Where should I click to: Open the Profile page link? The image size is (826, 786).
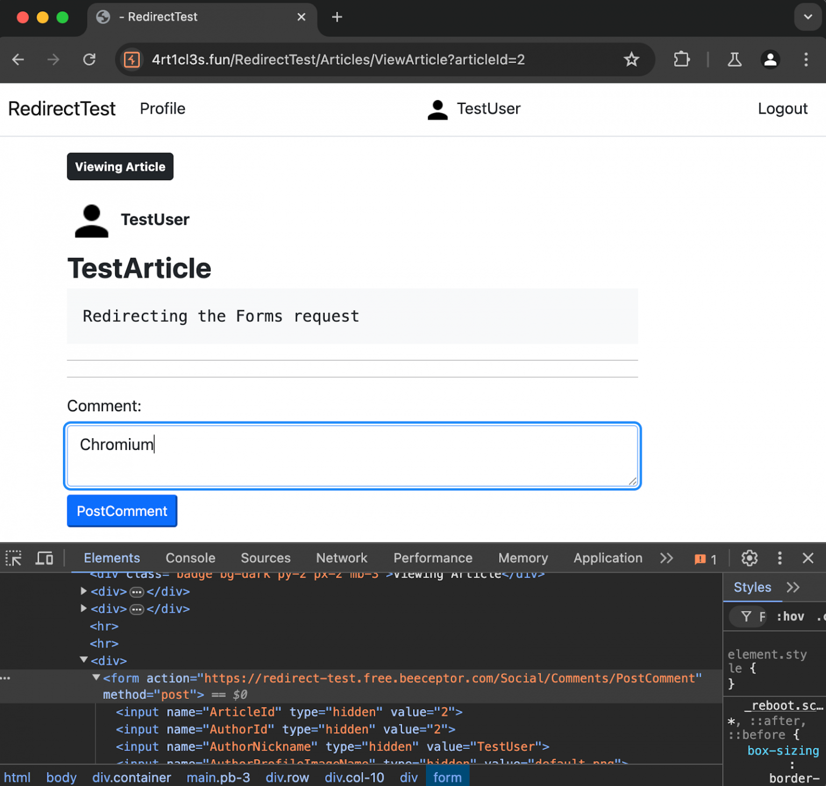(x=162, y=109)
